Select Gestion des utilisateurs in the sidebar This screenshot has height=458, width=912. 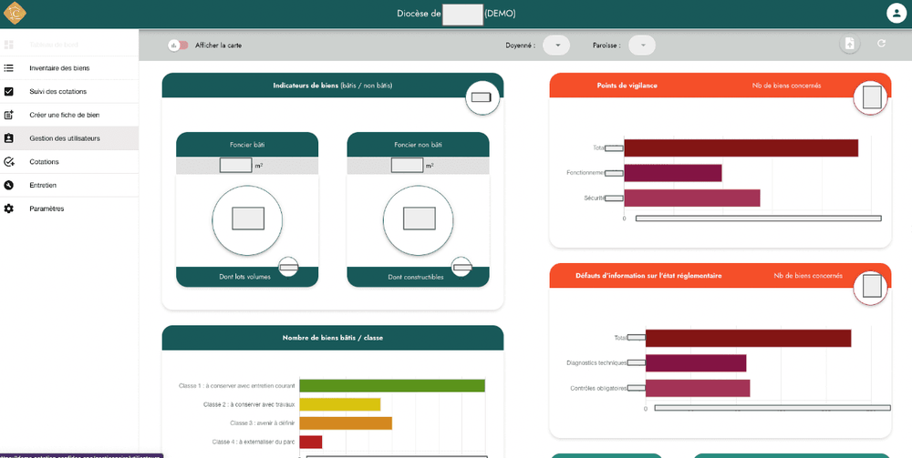click(69, 138)
